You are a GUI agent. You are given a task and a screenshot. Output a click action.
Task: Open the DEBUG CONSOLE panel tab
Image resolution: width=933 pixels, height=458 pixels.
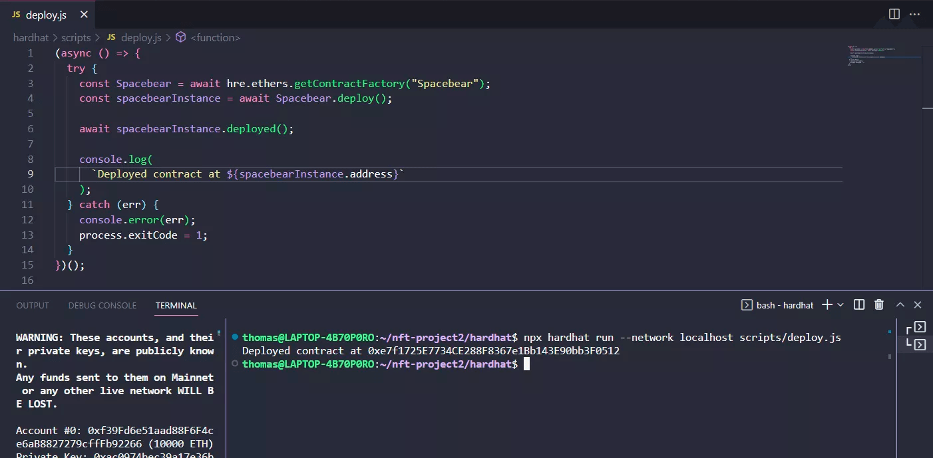pyautogui.click(x=102, y=305)
